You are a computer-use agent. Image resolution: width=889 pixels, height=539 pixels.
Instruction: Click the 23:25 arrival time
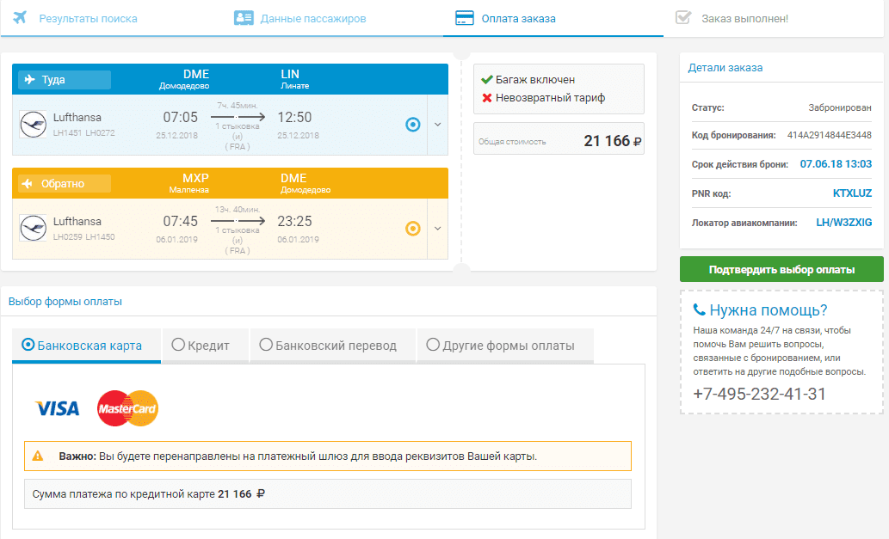(x=294, y=222)
